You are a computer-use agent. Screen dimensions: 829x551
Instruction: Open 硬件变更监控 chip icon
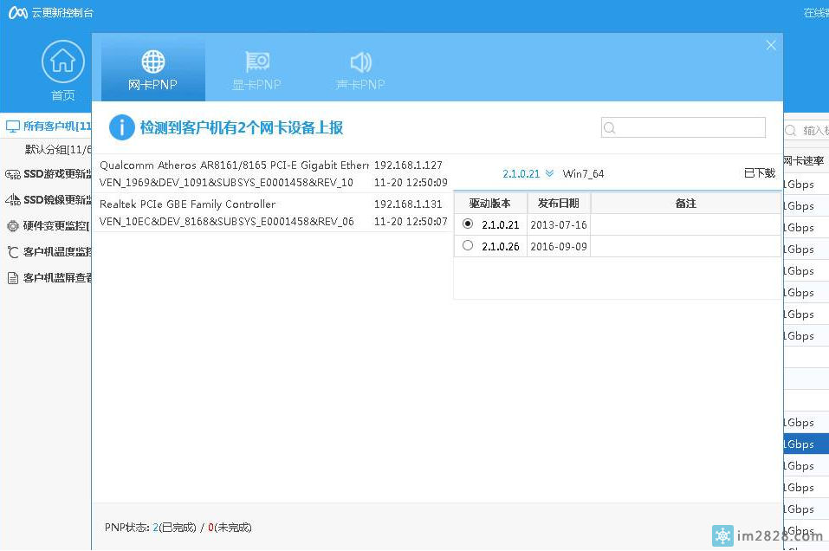coord(12,226)
